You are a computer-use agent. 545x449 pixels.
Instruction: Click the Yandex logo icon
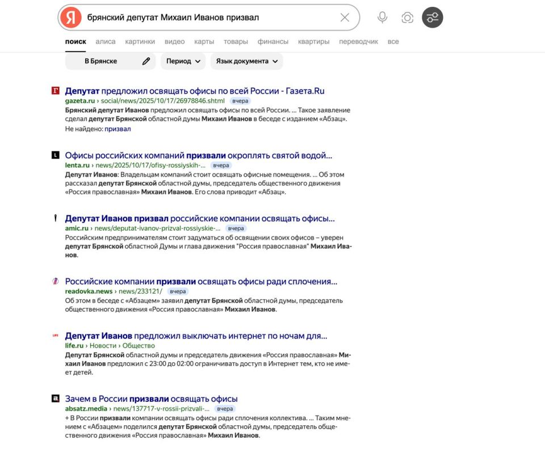tap(69, 17)
